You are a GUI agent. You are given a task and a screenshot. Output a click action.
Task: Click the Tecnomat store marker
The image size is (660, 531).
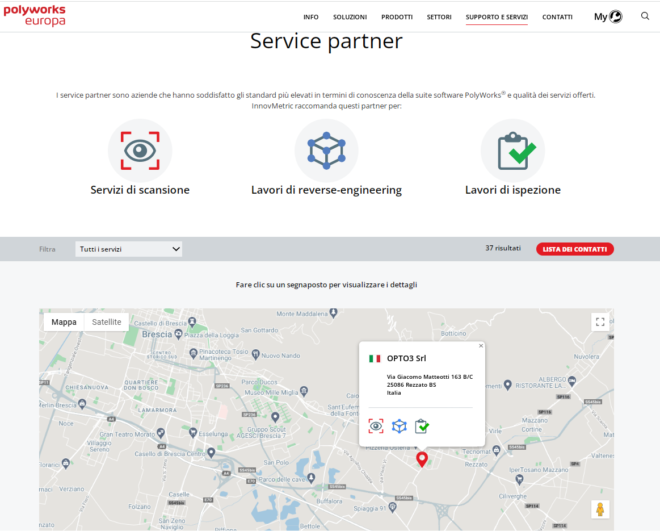click(x=496, y=450)
